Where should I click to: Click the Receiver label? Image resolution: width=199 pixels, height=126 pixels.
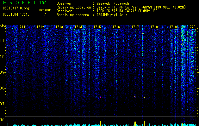coord(64,11)
